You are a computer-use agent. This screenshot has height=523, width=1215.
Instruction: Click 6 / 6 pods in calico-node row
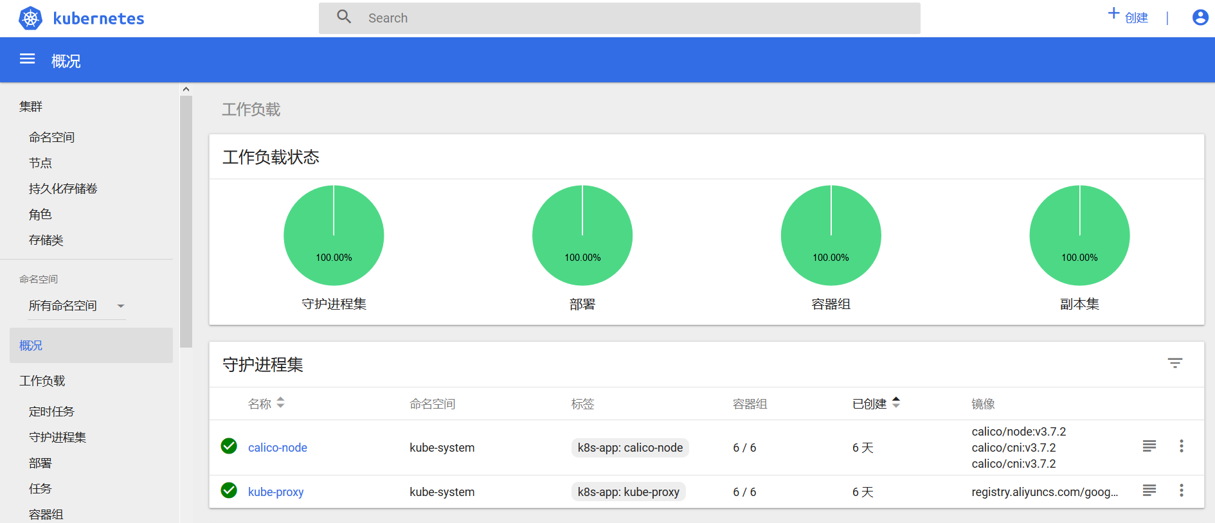pyautogui.click(x=744, y=448)
